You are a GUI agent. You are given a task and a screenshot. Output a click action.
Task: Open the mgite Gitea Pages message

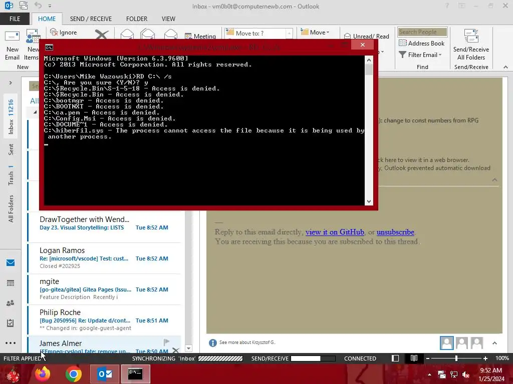coord(104,289)
